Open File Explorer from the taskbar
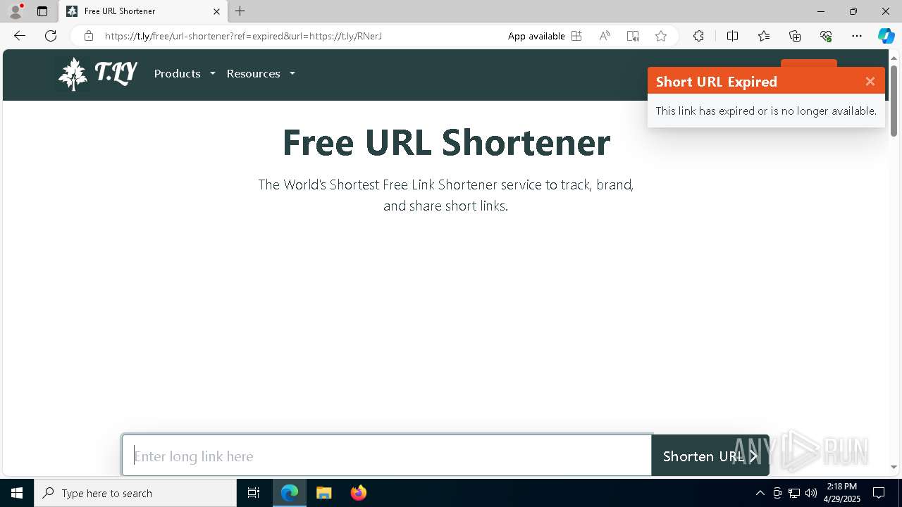The width and height of the screenshot is (902, 507). [x=324, y=493]
